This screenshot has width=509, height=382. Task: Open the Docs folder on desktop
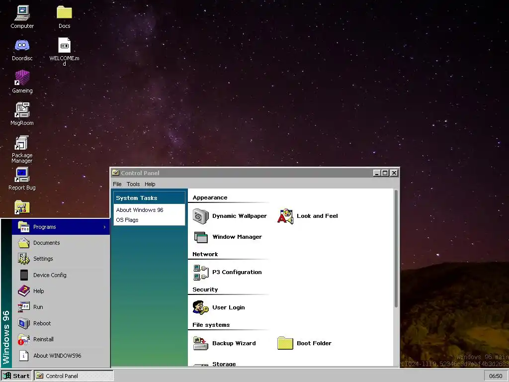point(64,17)
